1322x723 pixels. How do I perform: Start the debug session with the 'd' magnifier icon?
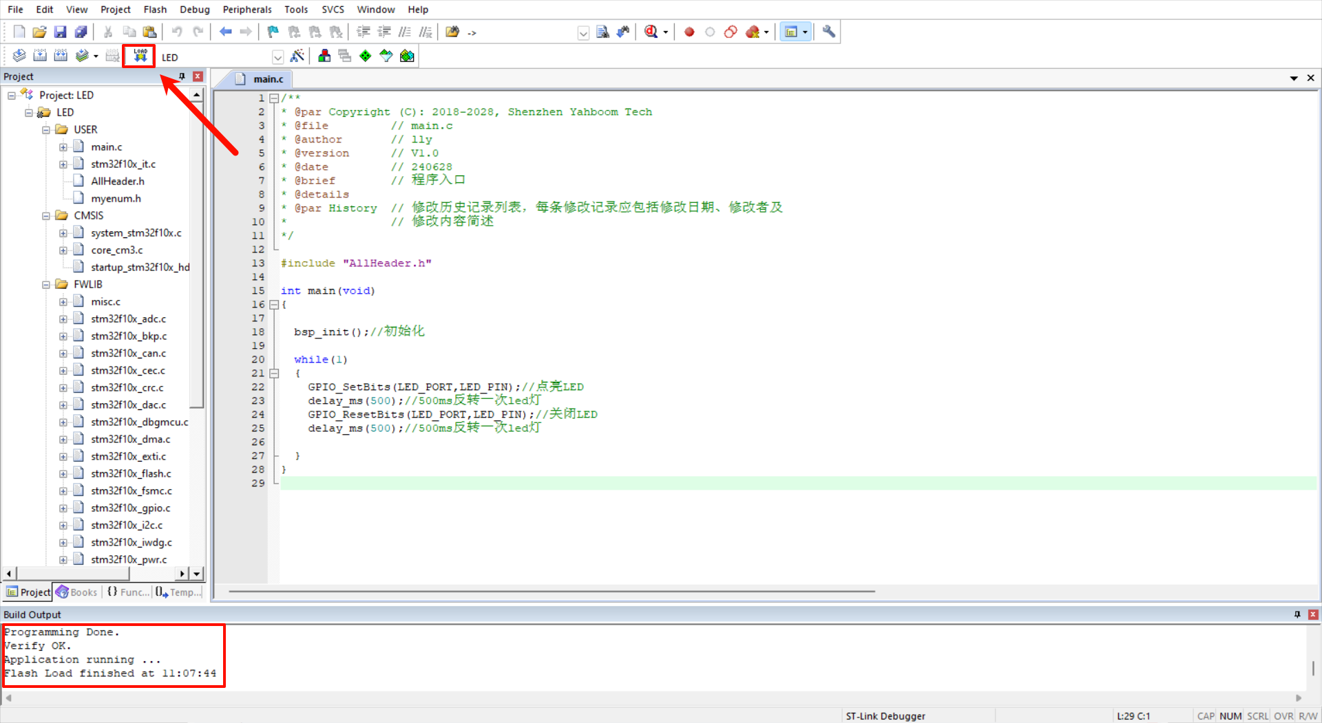click(x=651, y=32)
